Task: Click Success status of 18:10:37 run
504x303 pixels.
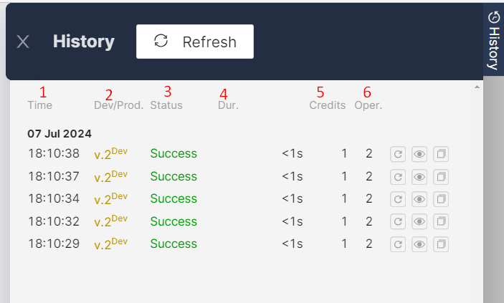Action: pyautogui.click(x=173, y=176)
